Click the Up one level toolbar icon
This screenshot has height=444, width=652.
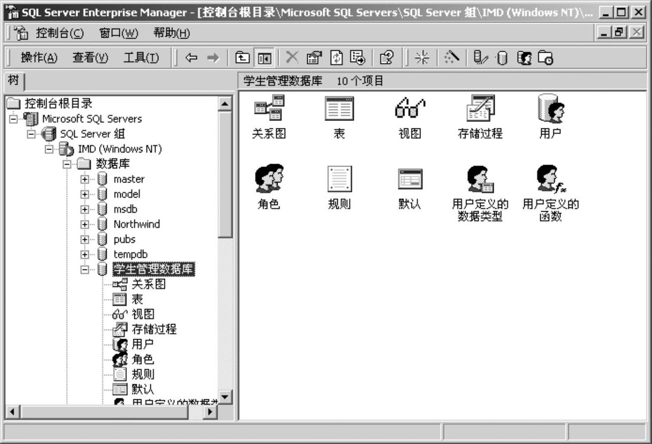243,58
